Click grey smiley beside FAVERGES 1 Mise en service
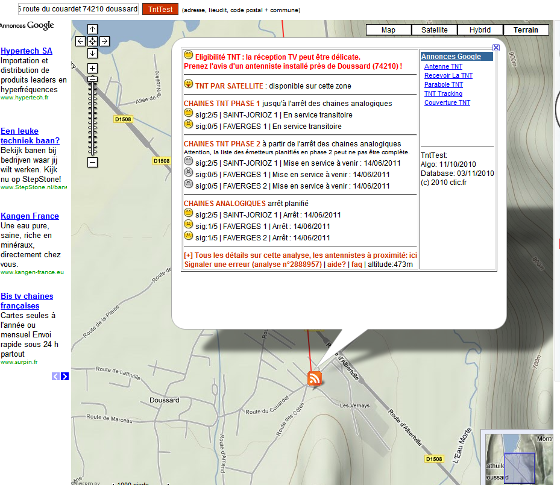Image resolution: width=560 pixels, height=485 pixels. 189,173
